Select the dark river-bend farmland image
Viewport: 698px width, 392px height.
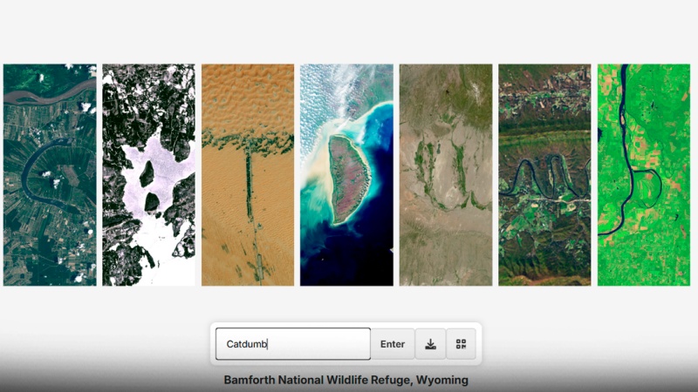pos(50,175)
